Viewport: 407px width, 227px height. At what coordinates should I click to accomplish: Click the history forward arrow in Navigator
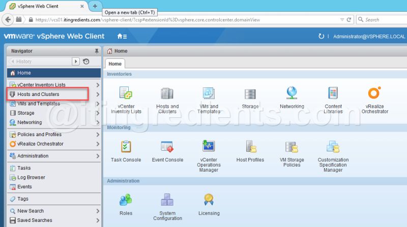pyautogui.click(x=75, y=61)
